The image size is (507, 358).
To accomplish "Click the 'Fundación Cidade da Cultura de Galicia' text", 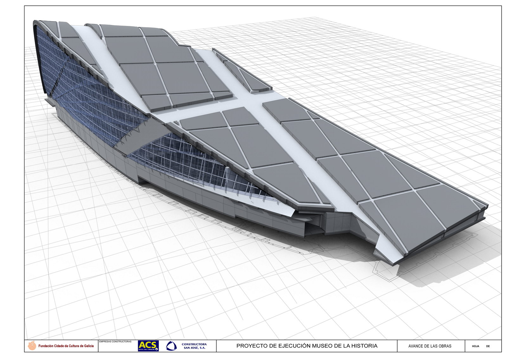I will (x=66, y=346).
